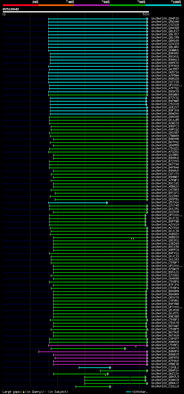Click UniRef100_O22940 hit
The image size is (184, 394).
tap(165, 196)
